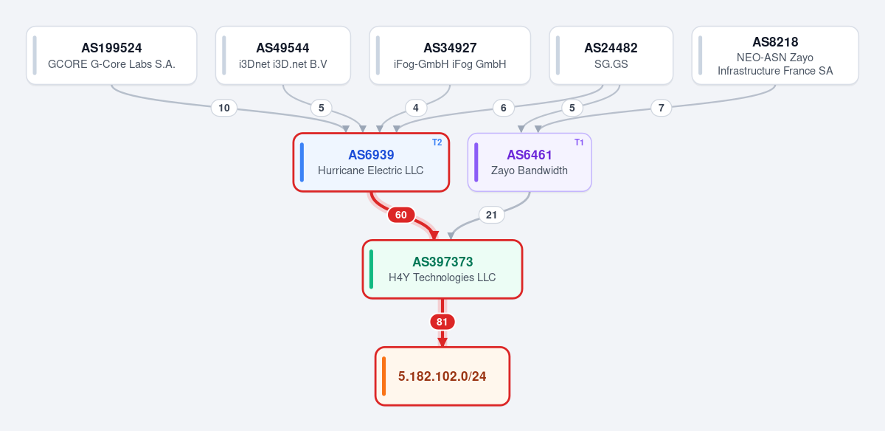This screenshot has height=431, width=885.
Task: Click the edge label 21
Action: coord(492,215)
